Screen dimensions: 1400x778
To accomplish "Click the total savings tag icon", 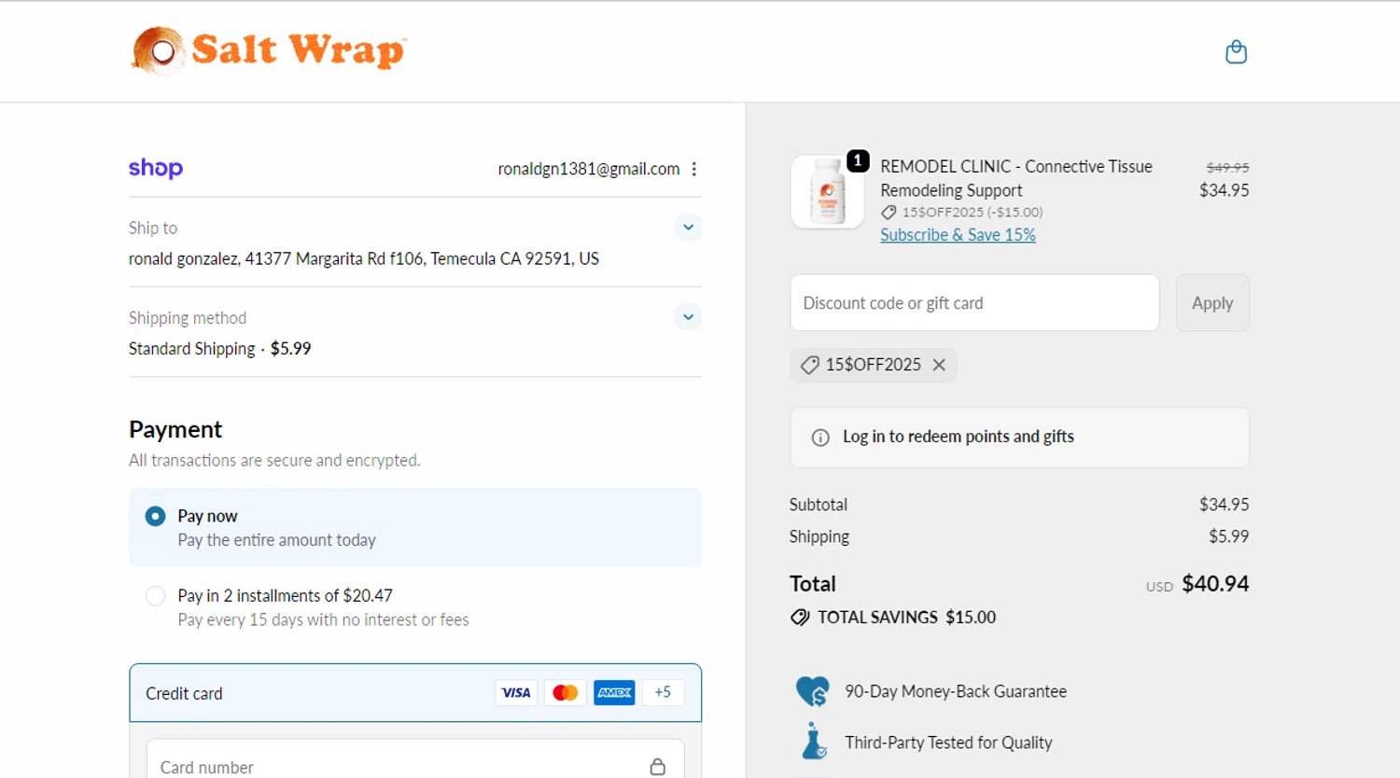I will point(800,618).
